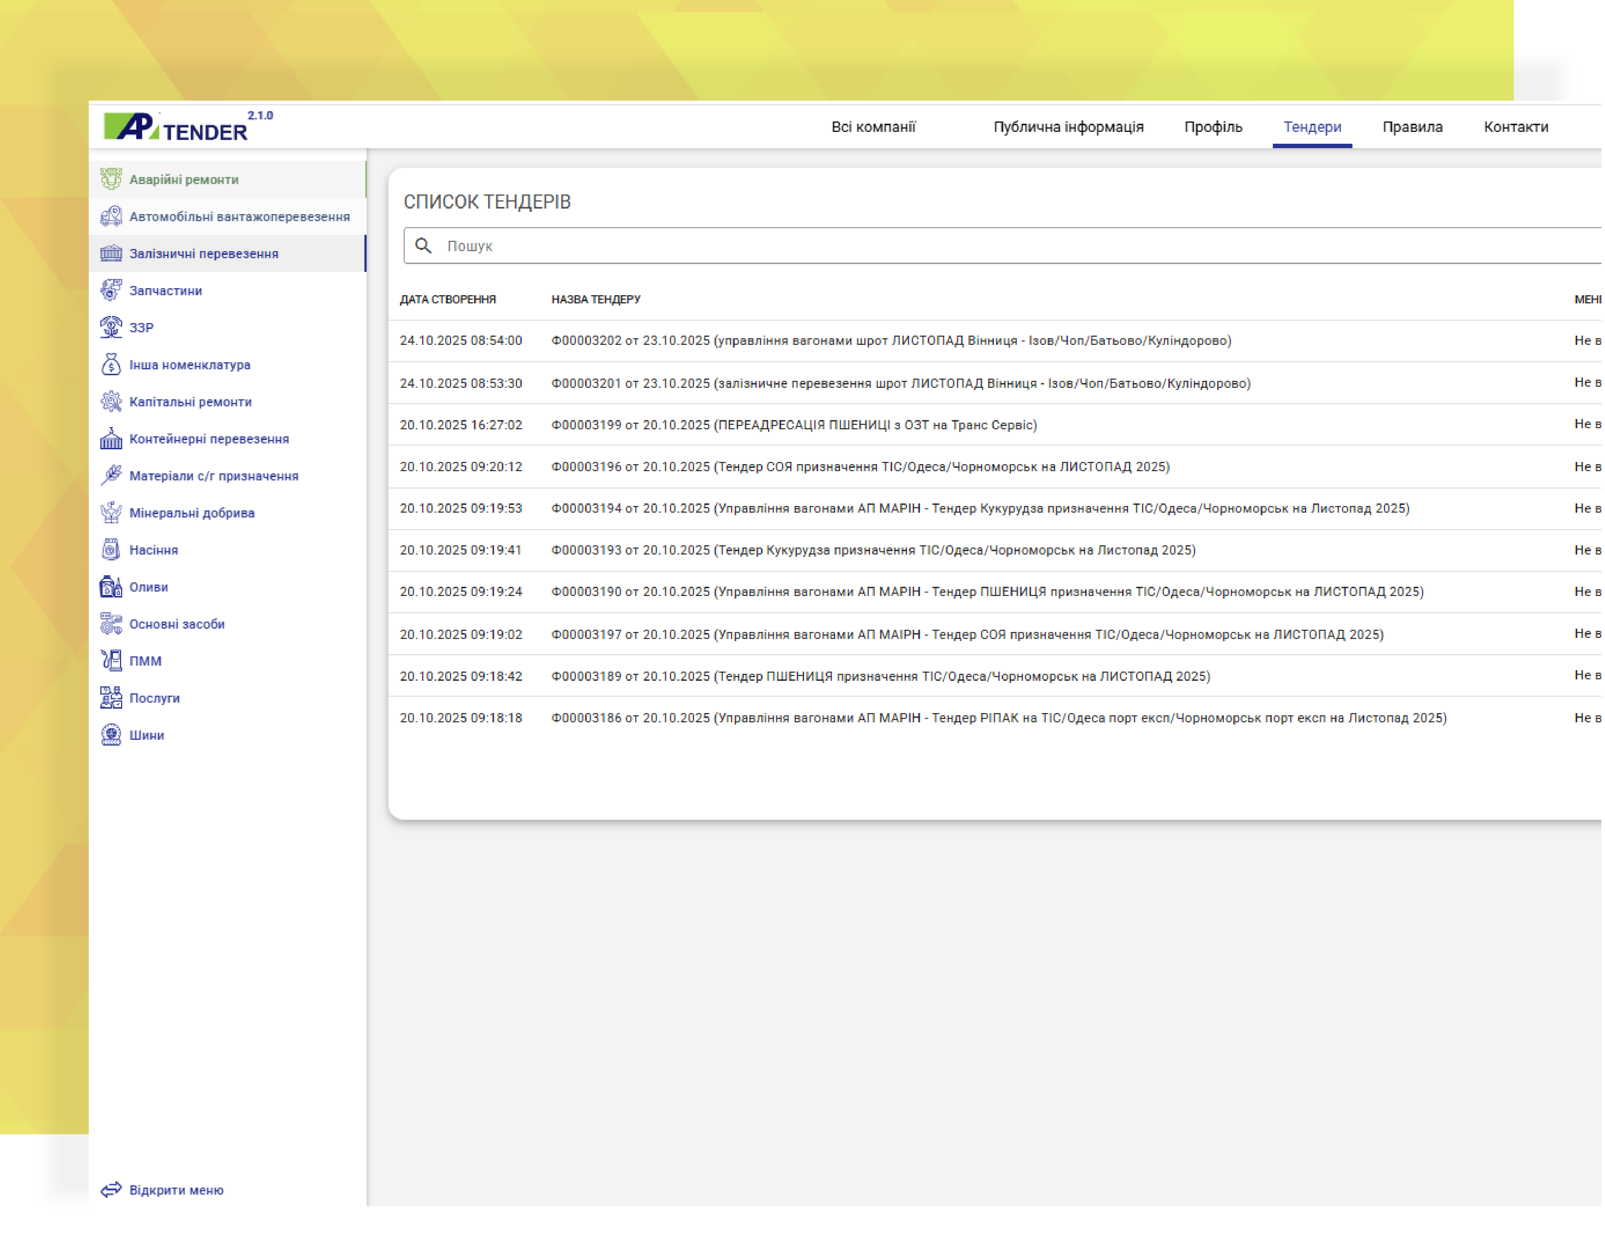Sort by ДАТА СТВОРЕННЯ column header
Image resolution: width=1605 pixels, height=1235 pixels.
click(x=448, y=300)
